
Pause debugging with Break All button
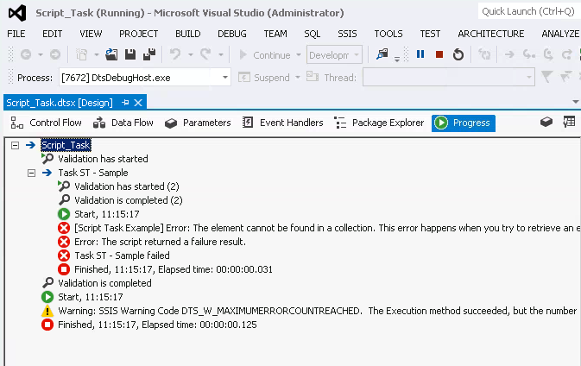[x=420, y=54]
